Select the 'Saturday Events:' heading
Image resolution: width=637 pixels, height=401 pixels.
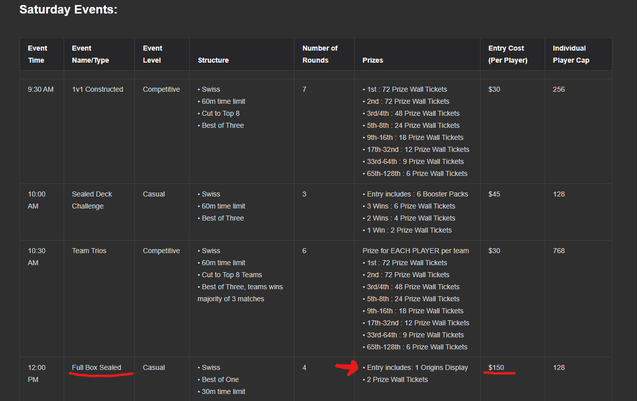[68, 10]
